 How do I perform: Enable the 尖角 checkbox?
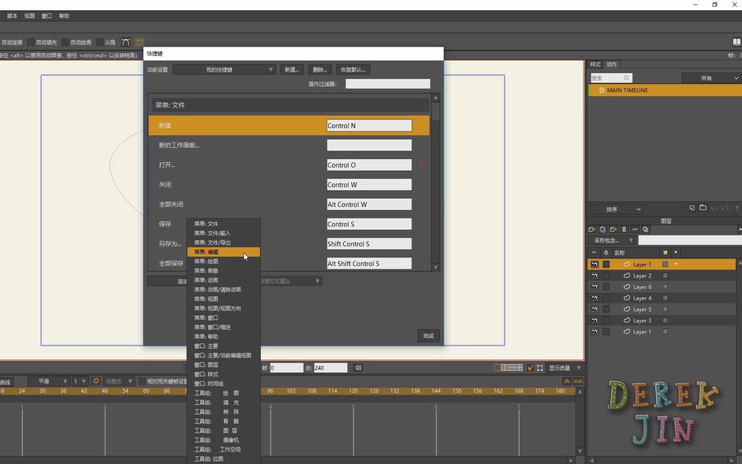(x=100, y=42)
